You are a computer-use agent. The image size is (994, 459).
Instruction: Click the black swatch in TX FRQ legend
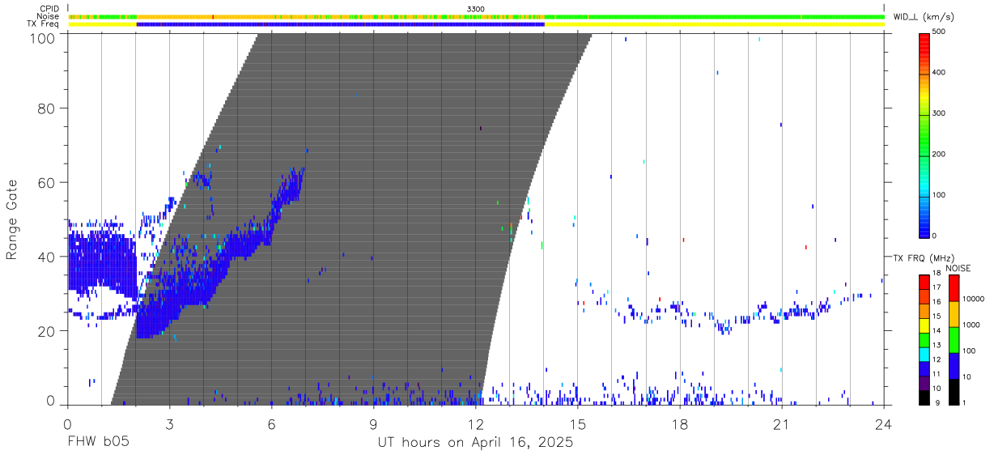click(x=924, y=397)
